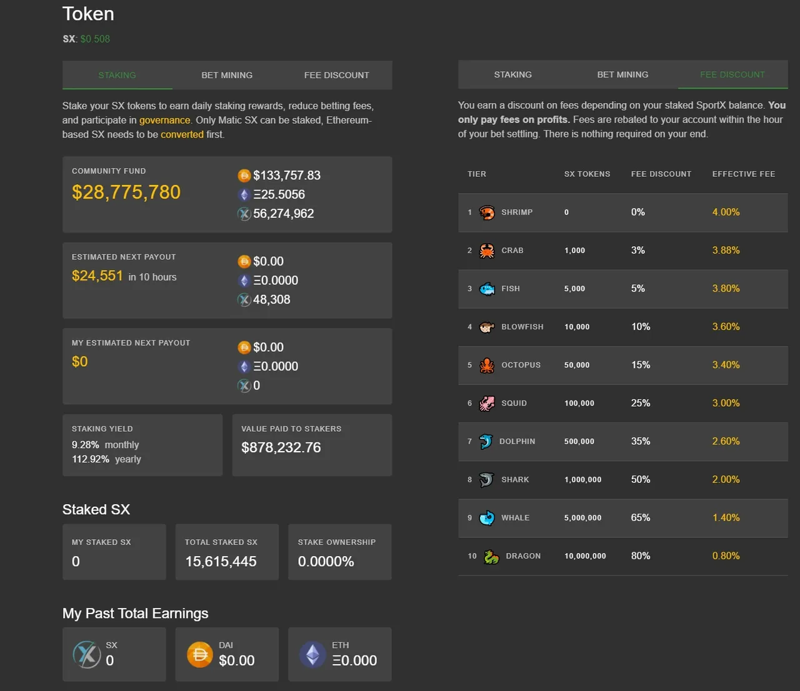Click ETH icon in Community Fund card

pyautogui.click(x=244, y=195)
